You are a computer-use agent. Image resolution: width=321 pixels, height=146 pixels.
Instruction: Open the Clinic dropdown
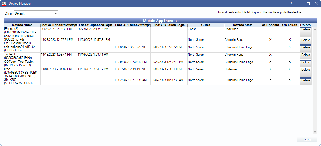(36, 13)
